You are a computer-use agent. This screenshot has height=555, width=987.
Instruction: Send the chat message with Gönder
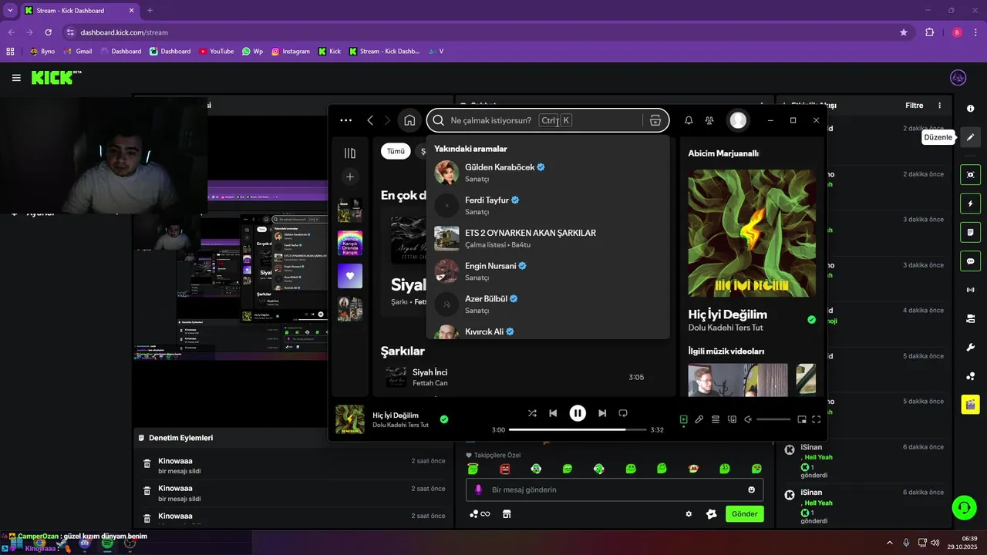click(745, 514)
